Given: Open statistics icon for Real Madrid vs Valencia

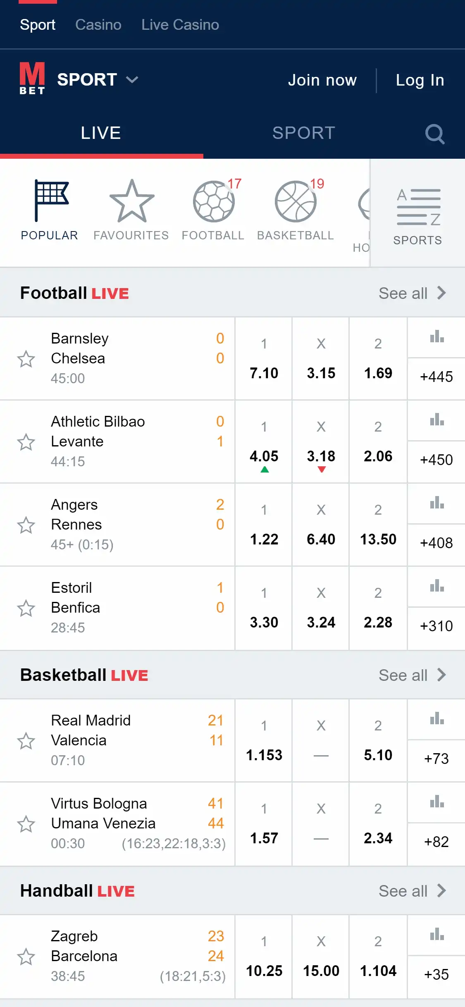Looking at the screenshot, I should pyautogui.click(x=436, y=719).
